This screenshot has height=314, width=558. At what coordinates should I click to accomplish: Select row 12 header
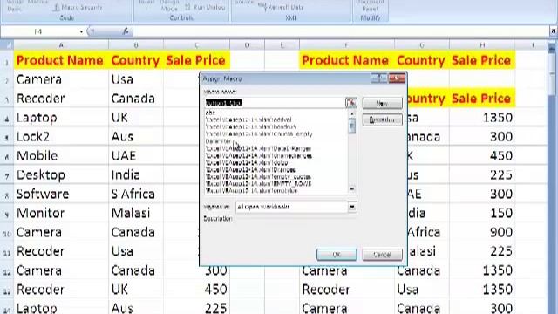tap(7, 271)
